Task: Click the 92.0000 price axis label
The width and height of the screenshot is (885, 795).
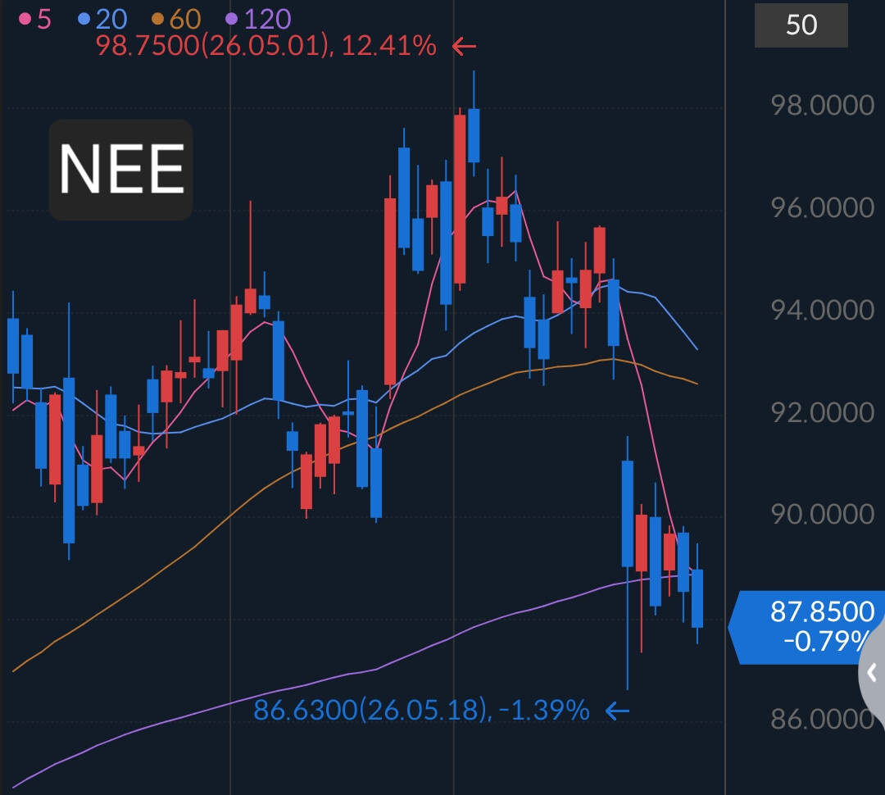Action: click(823, 413)
